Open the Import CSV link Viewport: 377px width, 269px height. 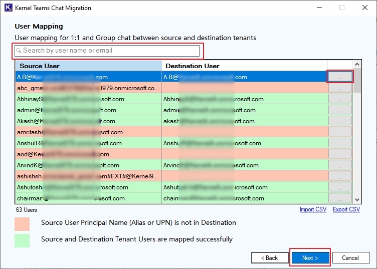coord(313,209)
